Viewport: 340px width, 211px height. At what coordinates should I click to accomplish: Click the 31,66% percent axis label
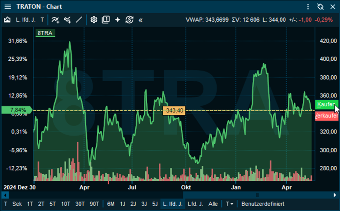[x=17, y=41]
